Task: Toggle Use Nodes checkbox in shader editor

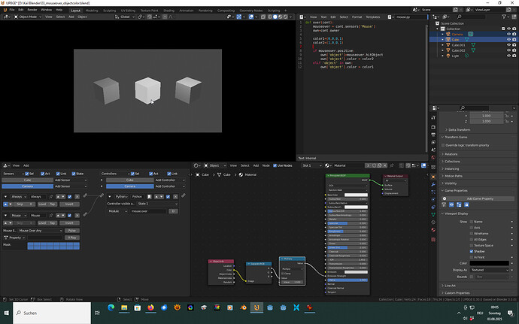Action: pyautogui.click(x=275, y=165)
